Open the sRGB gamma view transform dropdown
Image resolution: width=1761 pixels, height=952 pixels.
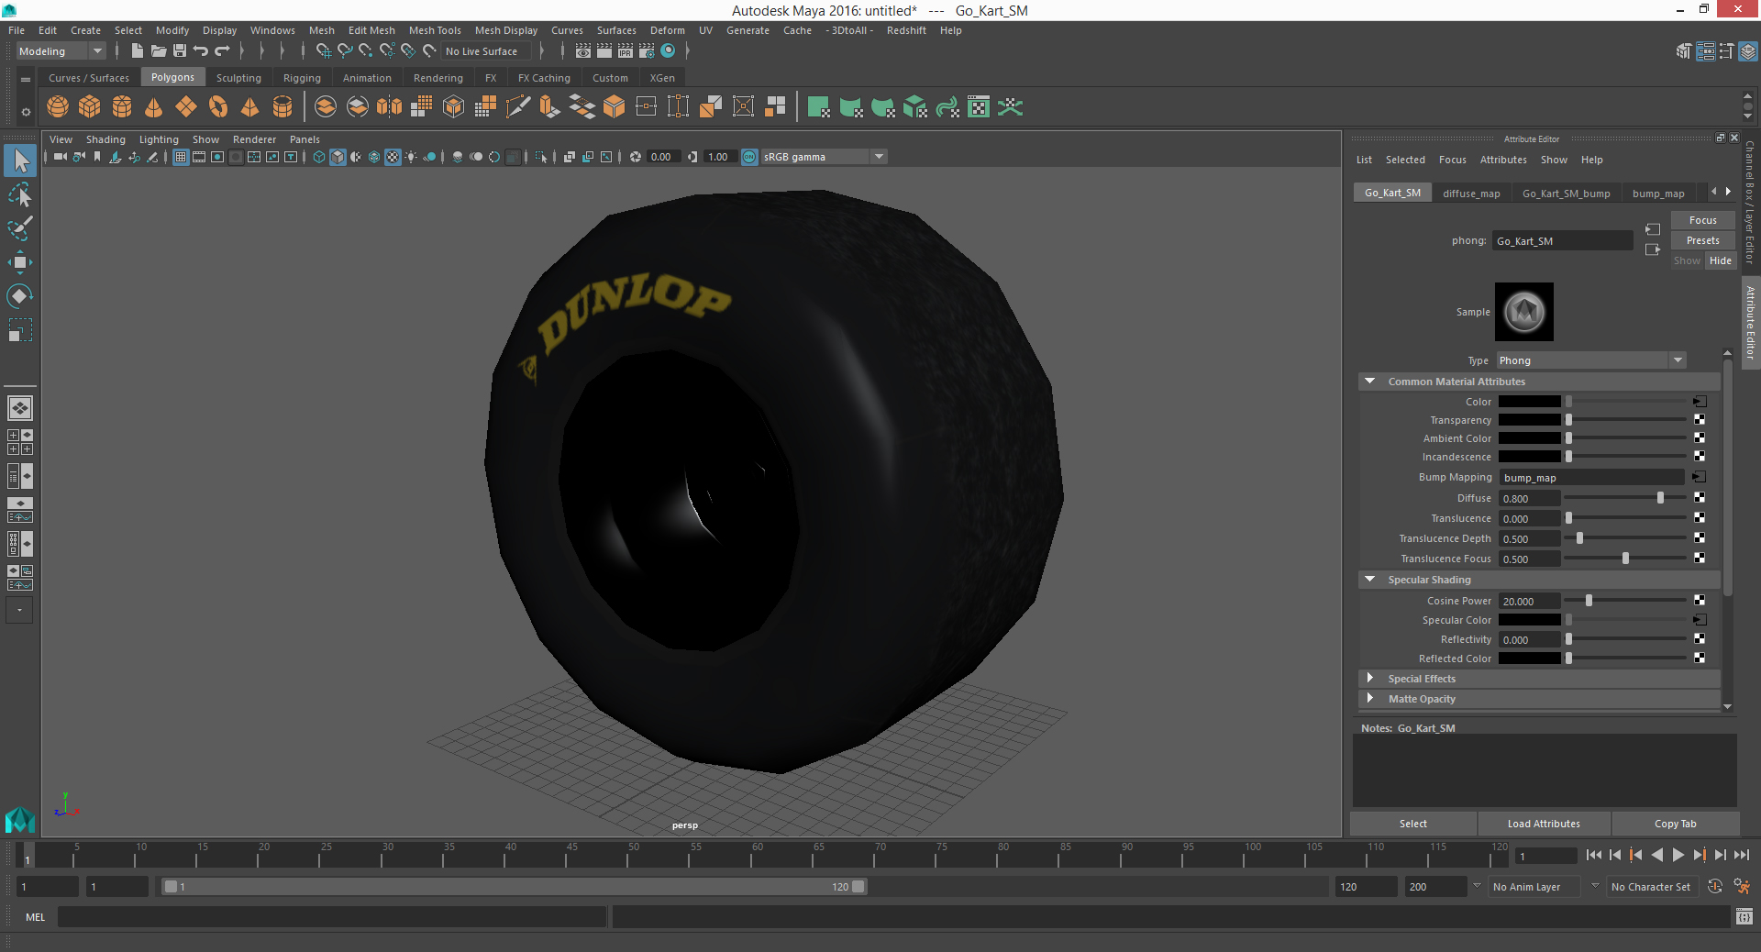(x=824, y=157)
